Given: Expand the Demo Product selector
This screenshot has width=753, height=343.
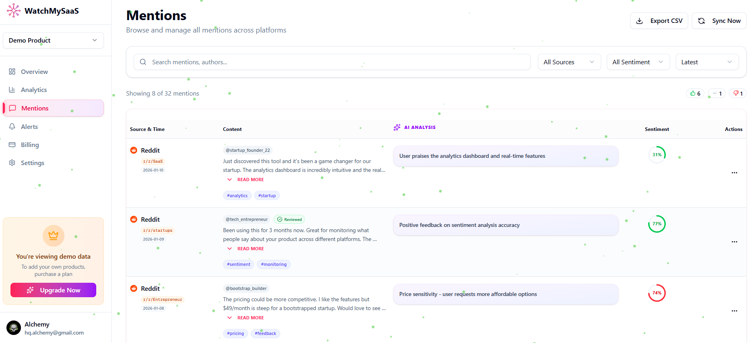Looking at the screenshot, I should pyautogui.click(x=53, y=40).
